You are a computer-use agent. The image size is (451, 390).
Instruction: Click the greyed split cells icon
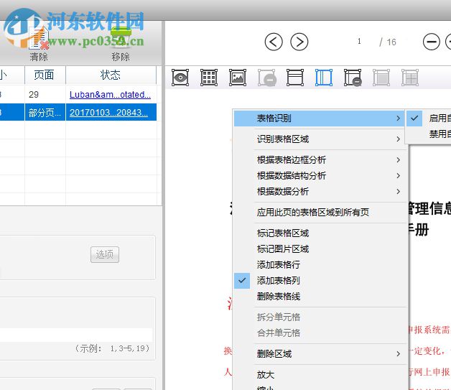pyautogui.click(x=410, y=78)
